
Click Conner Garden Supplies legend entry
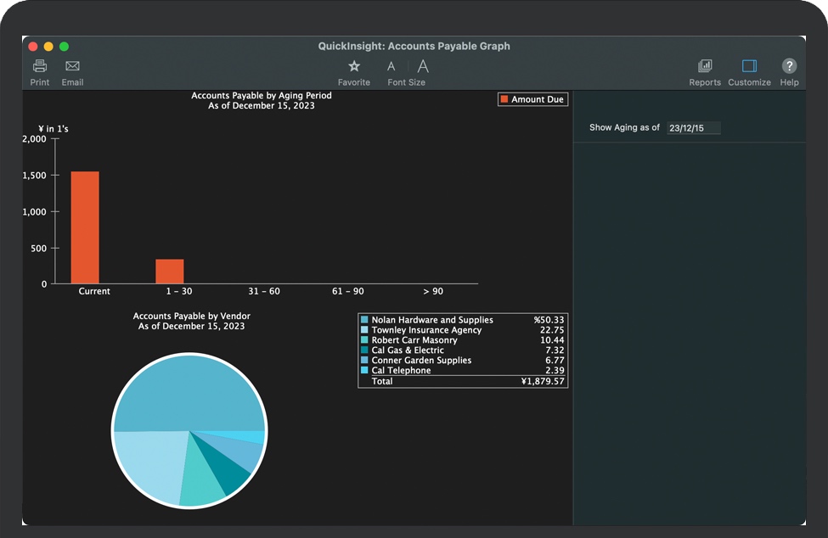click(x=421, y=361)
